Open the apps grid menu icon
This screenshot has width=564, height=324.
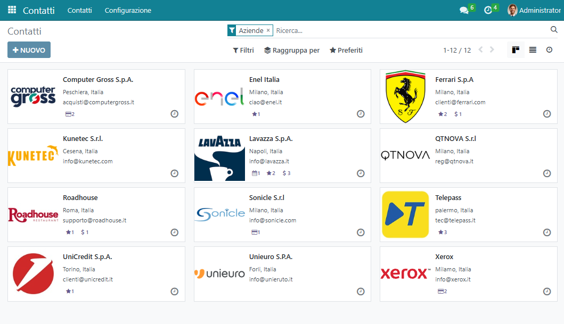click(x=12, y=10)
